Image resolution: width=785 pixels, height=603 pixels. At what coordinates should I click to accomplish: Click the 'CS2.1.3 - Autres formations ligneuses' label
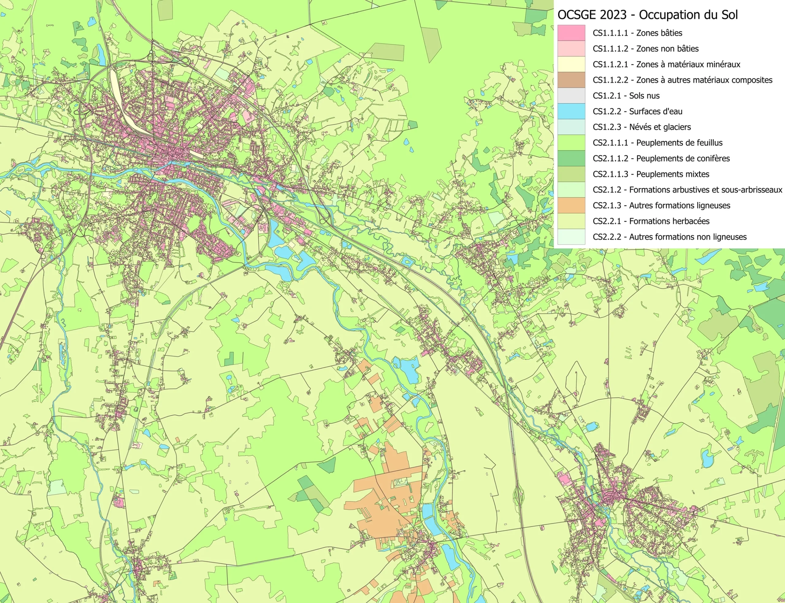click(662, 205)
